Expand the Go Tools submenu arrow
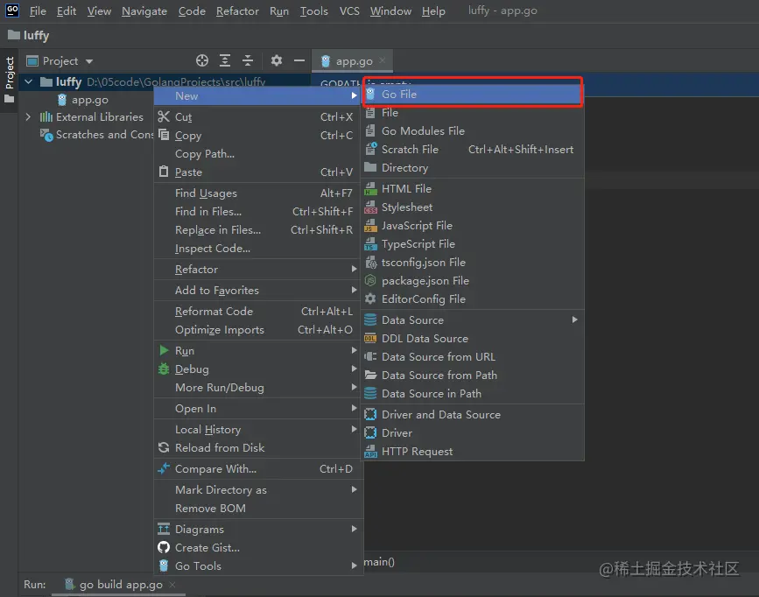Image resolution: width=759 pixels, height=597 pixels. [x=354, y=565]
